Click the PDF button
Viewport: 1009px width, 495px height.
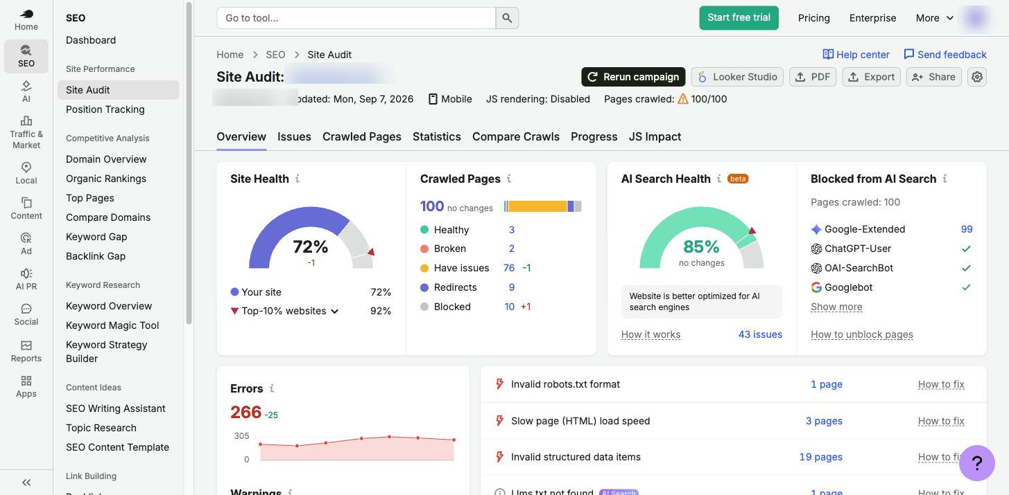coord(813,77)
